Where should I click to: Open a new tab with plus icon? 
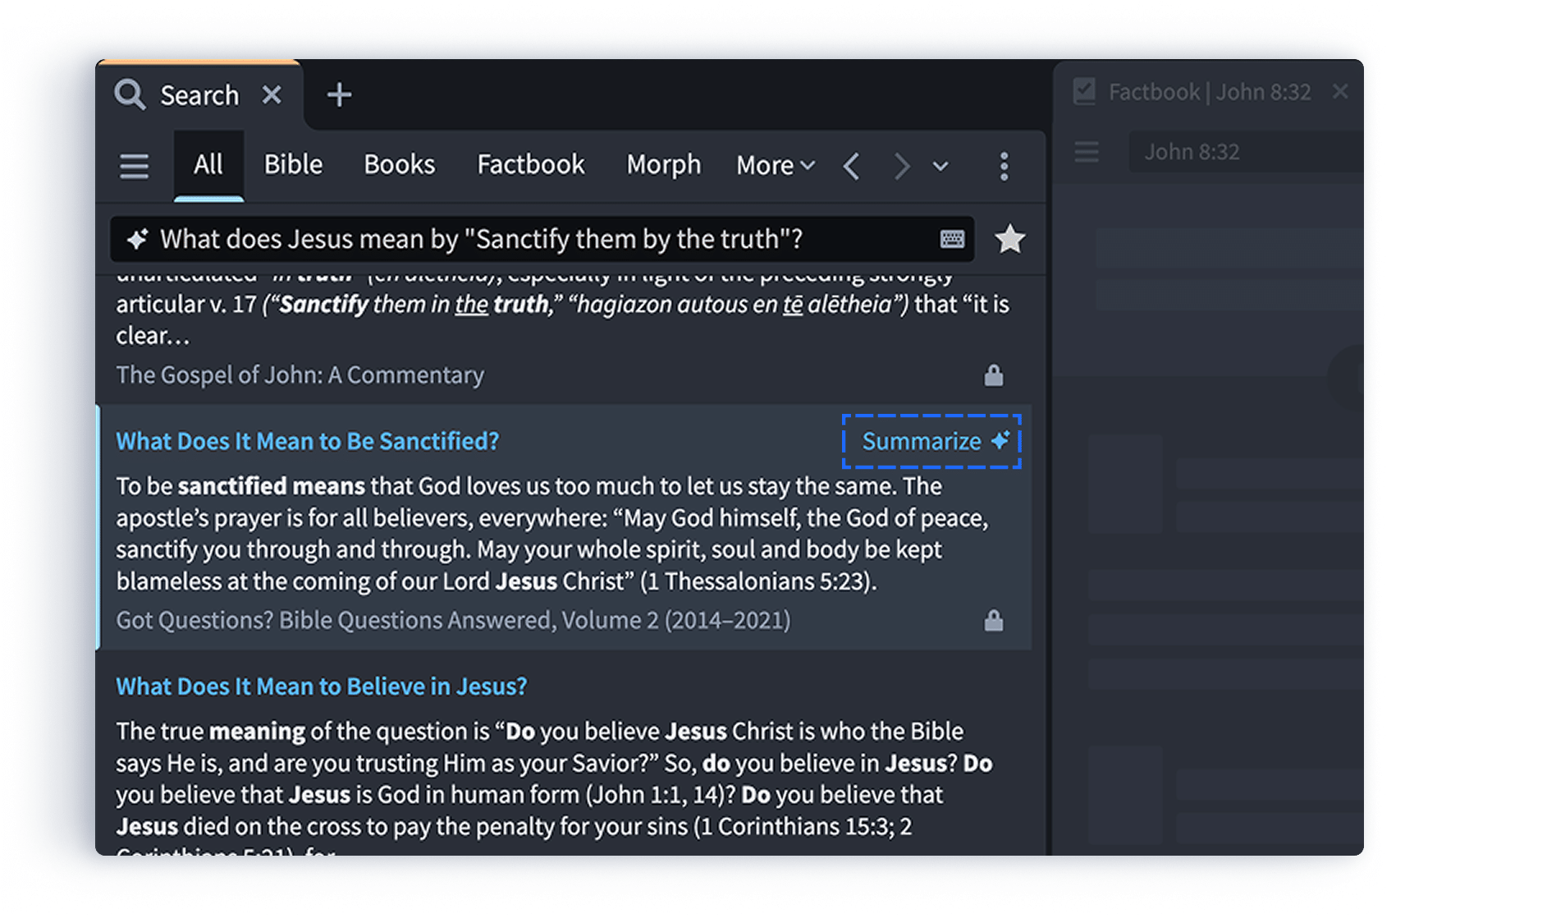click(x=339, y=94)
